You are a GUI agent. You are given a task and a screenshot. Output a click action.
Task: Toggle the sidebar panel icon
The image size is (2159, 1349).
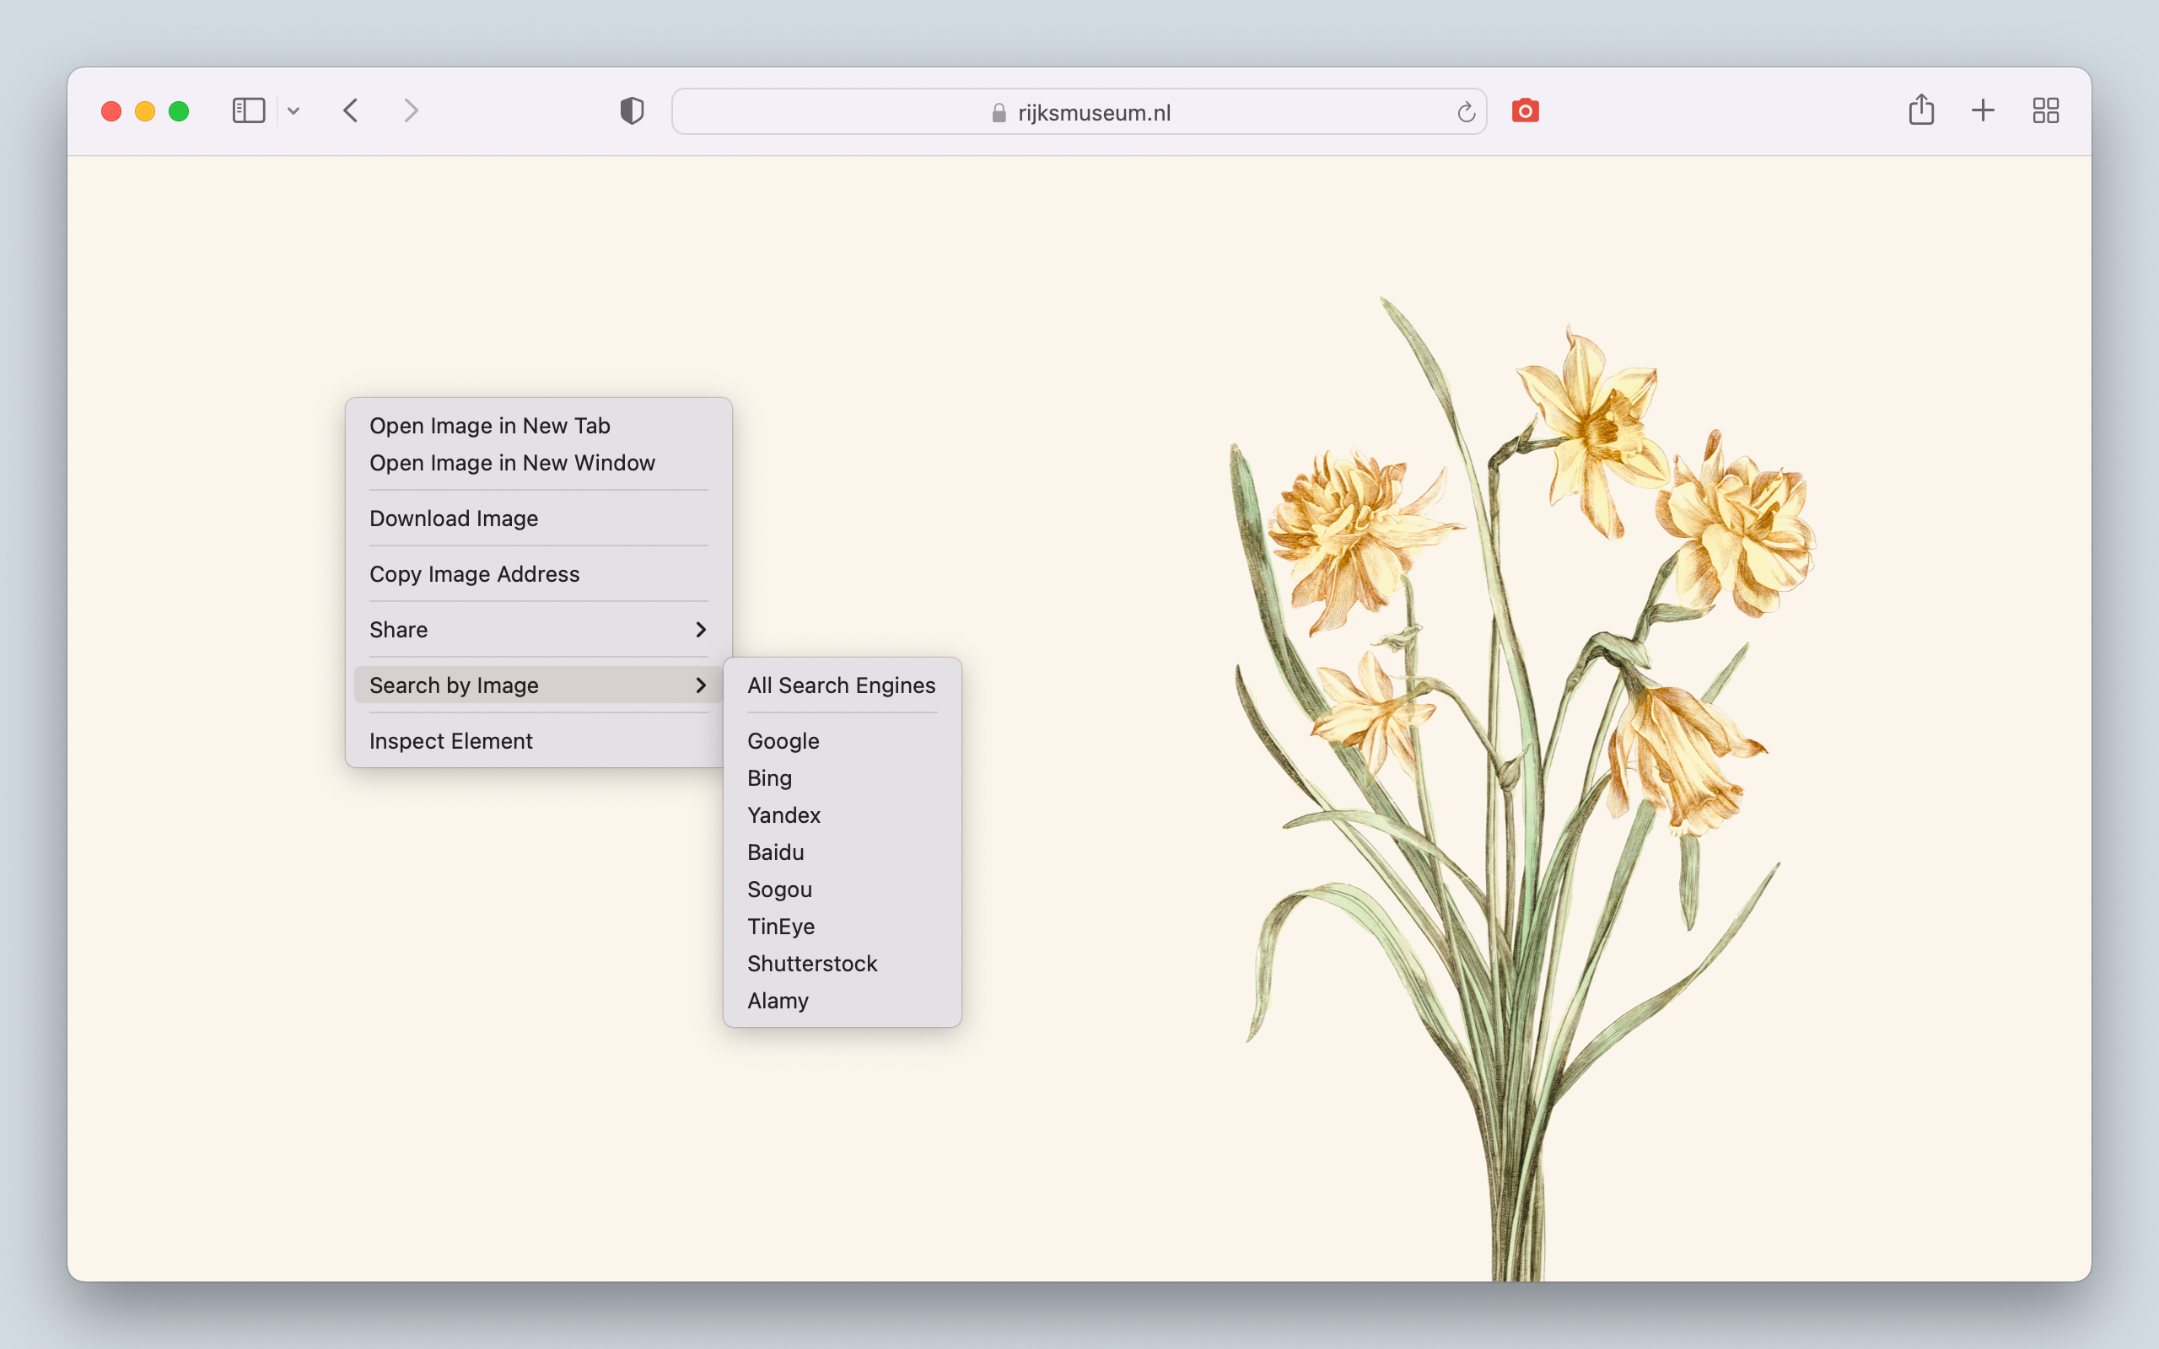click(x=248, y=110)
